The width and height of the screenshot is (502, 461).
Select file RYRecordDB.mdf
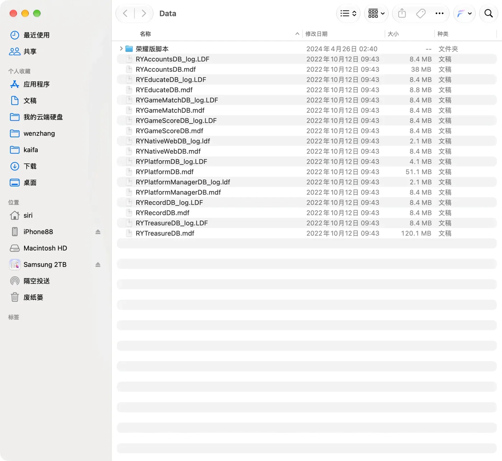307,213
